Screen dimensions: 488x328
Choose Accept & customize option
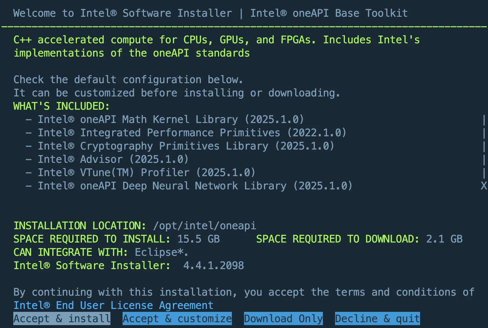point(177,318)
